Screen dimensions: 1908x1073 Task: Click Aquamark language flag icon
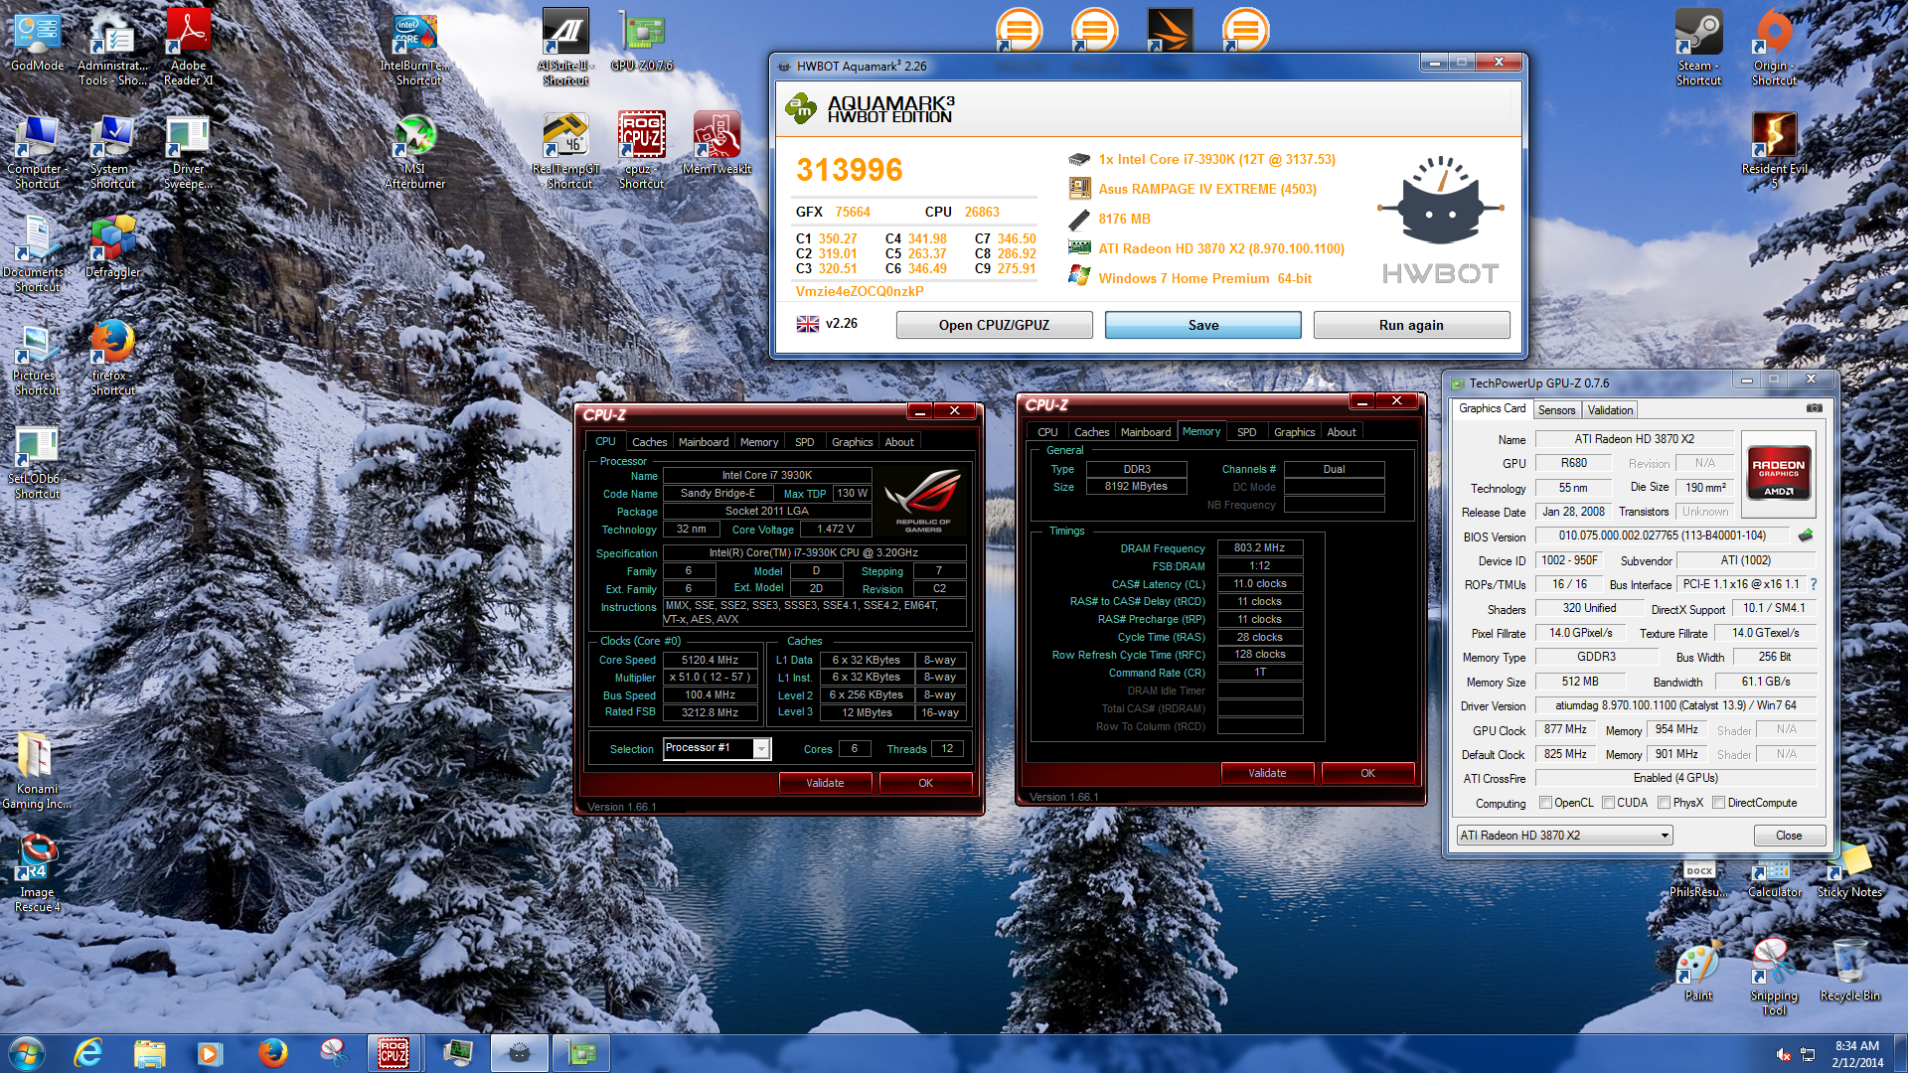coord(808,324)
